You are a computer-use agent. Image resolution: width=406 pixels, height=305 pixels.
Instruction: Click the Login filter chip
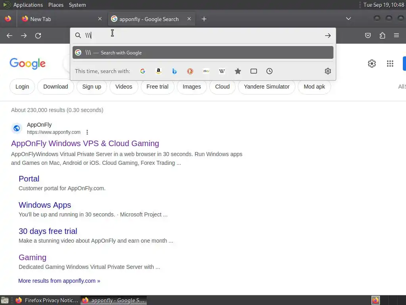22,87
